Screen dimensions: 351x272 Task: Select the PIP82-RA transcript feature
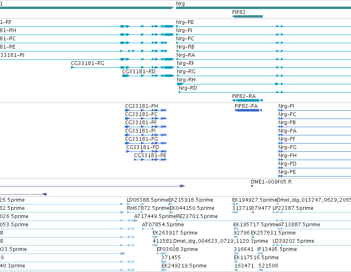[247, 100]
